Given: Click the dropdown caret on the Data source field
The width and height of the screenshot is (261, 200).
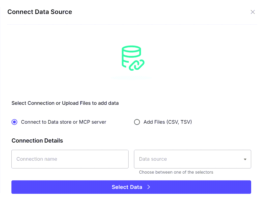Looking at the screenshot, I should coord(245,159).
